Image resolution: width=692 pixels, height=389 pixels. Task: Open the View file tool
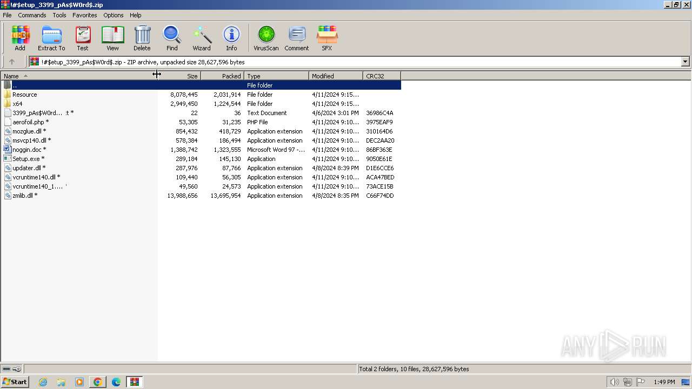click(112, 38)
